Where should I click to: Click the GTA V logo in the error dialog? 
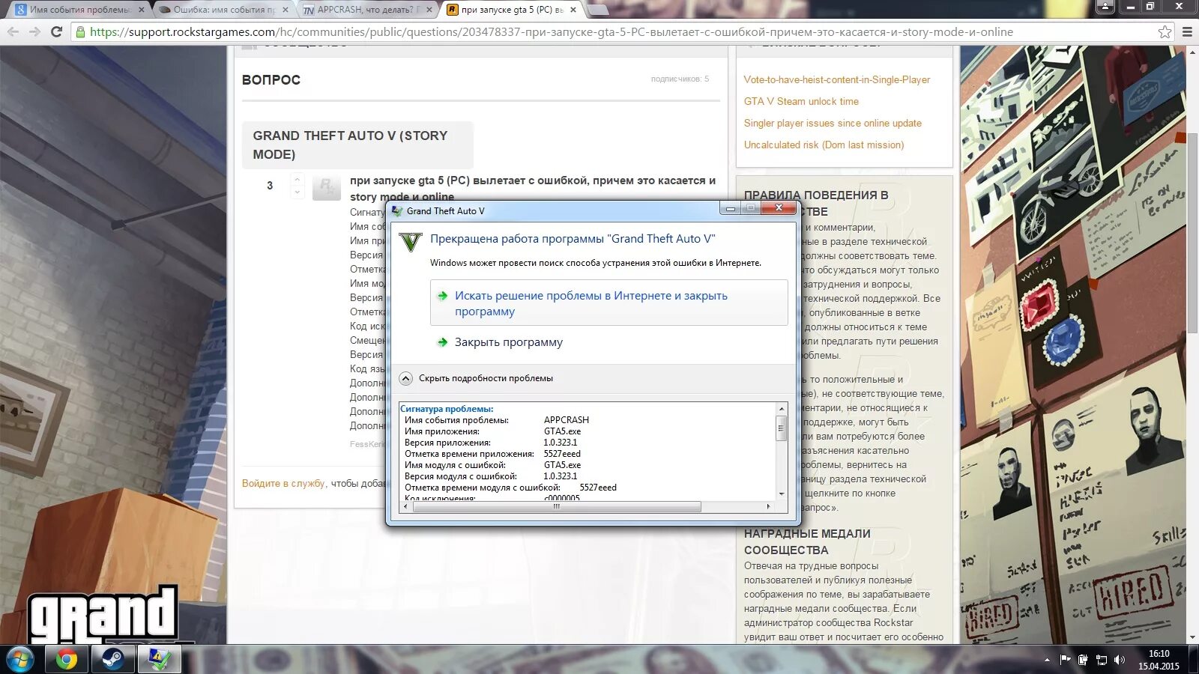pyautogui.click(x=411, y=242)
